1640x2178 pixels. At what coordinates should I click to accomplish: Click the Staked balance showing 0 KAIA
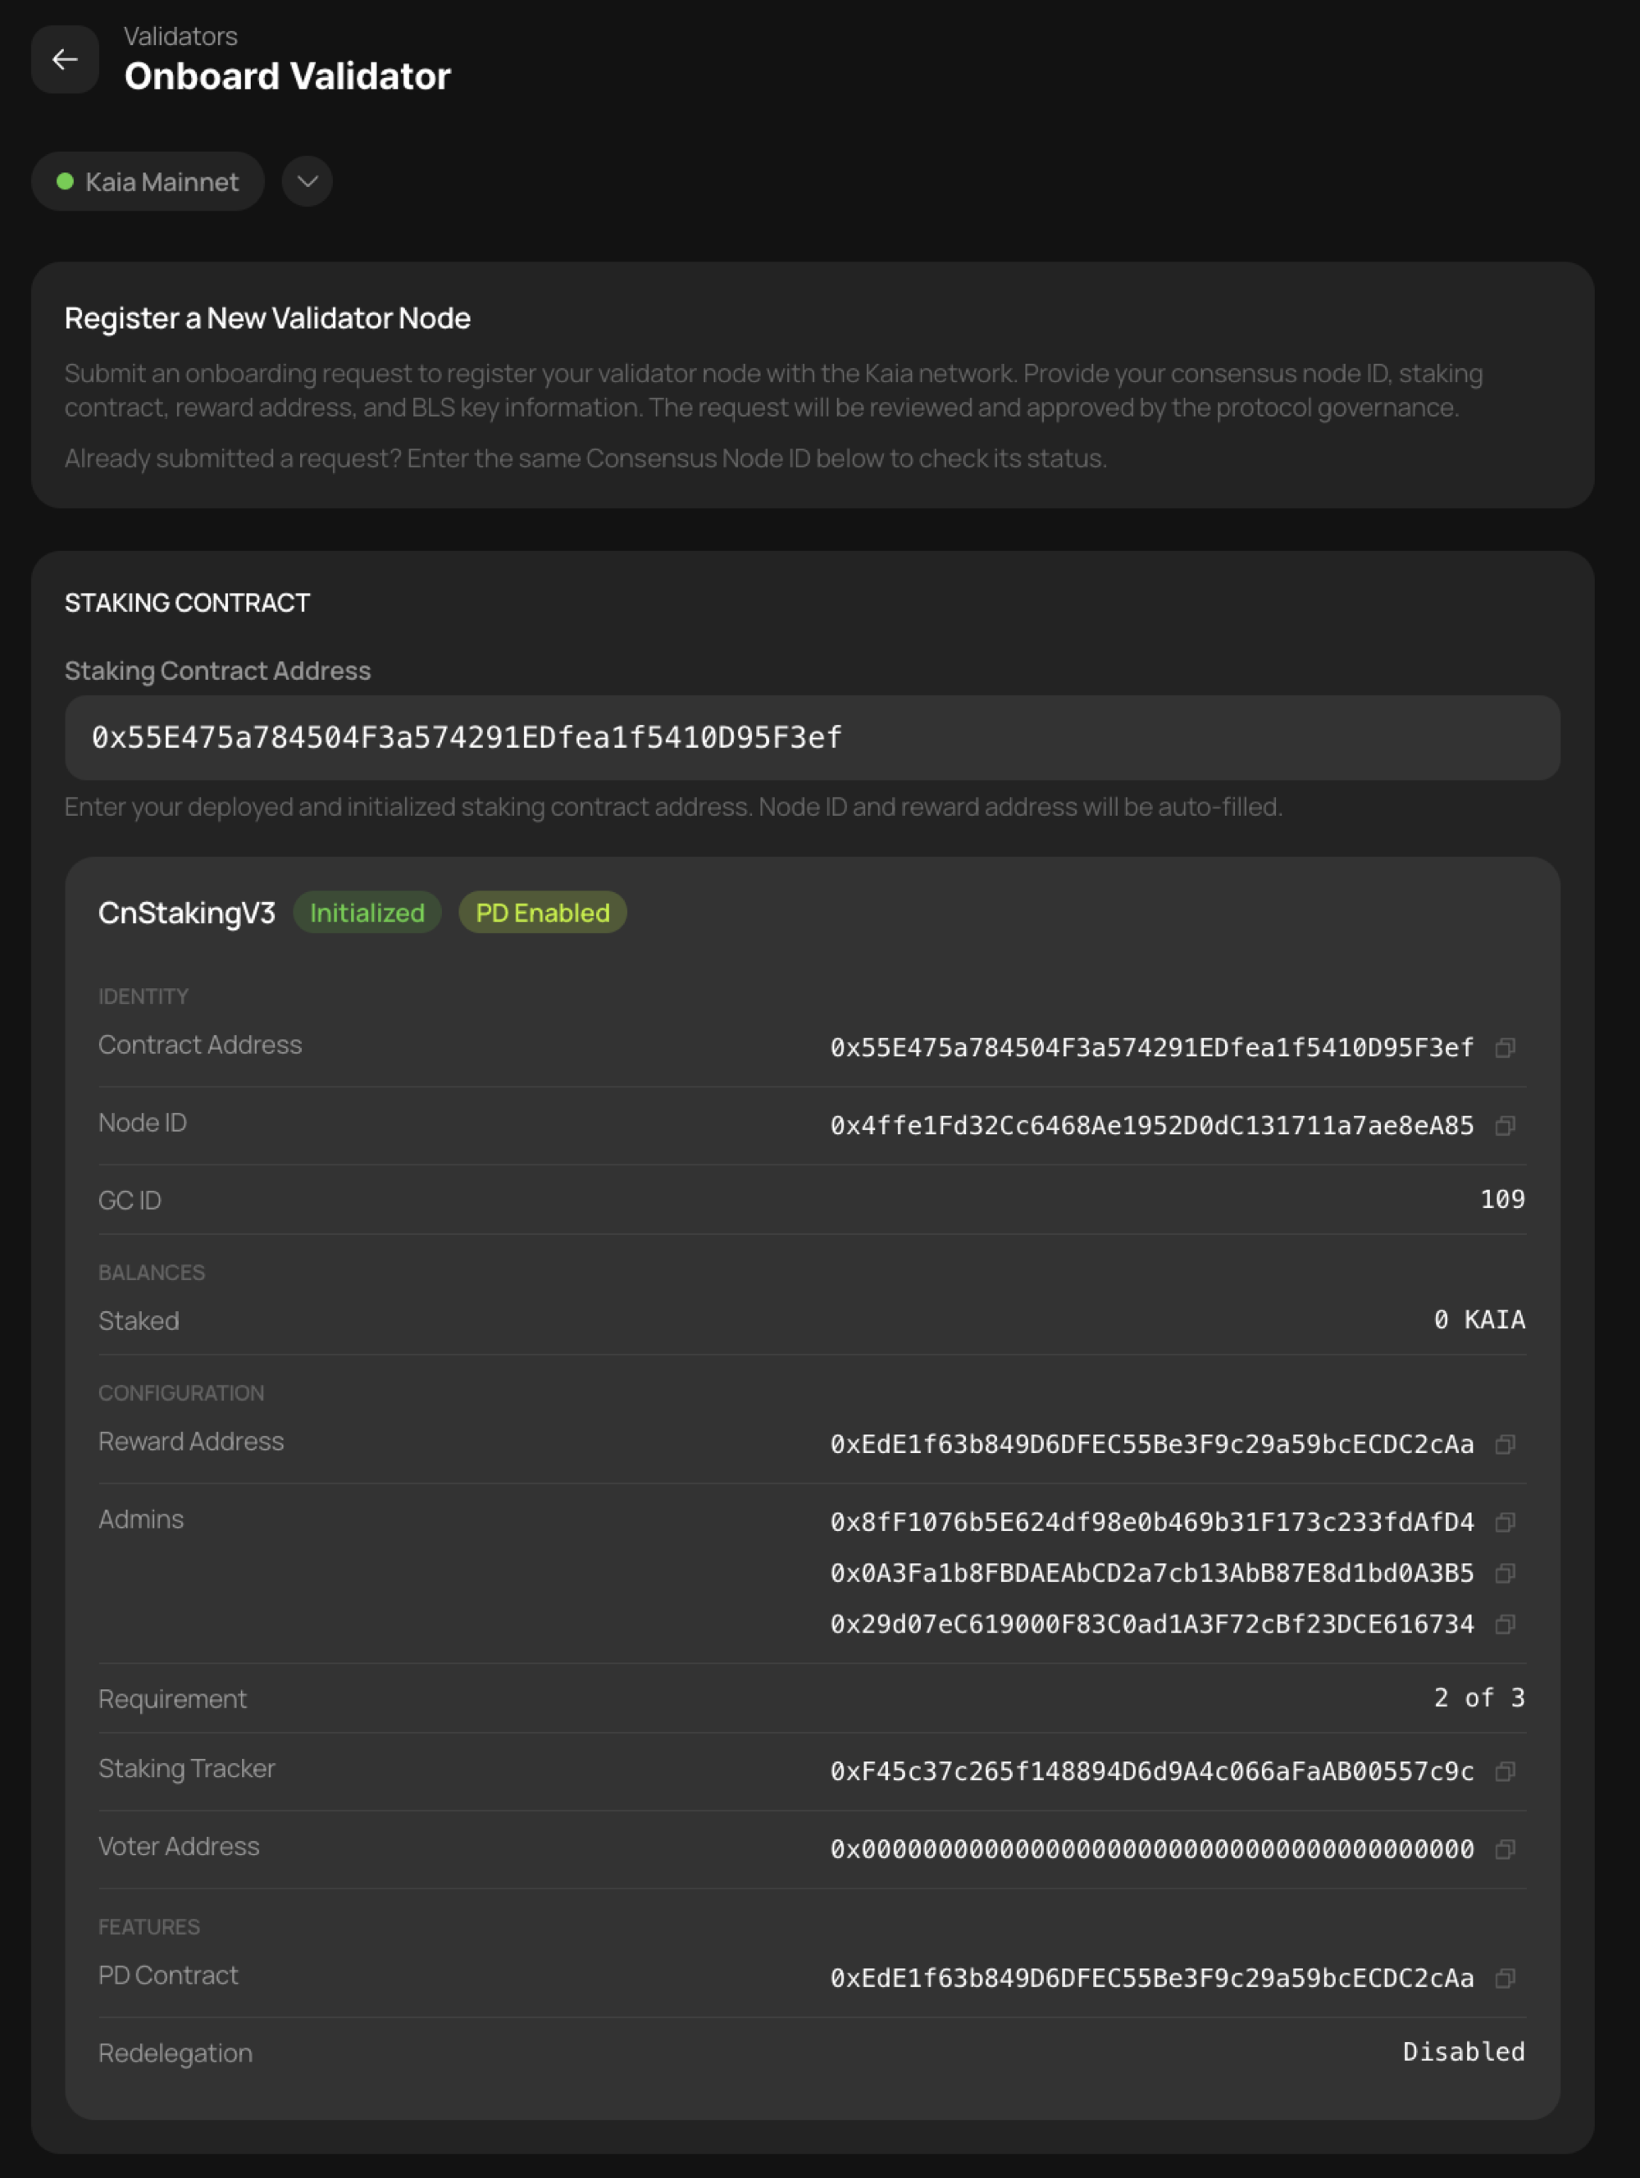(x=1479, y=1320)
